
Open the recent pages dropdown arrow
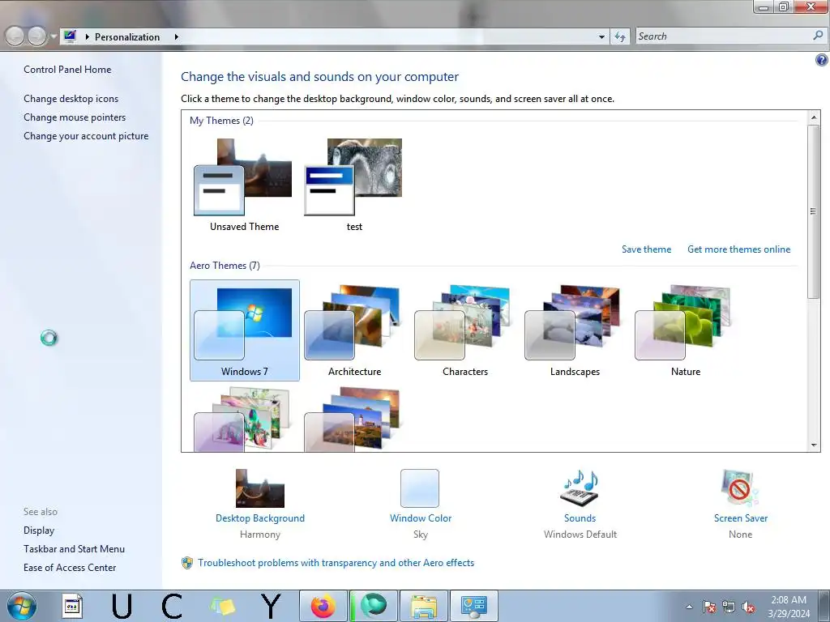[x=53, y=36]
